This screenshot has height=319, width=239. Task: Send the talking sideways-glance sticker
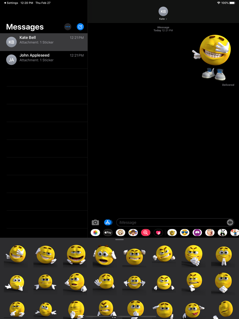[76, 282]
